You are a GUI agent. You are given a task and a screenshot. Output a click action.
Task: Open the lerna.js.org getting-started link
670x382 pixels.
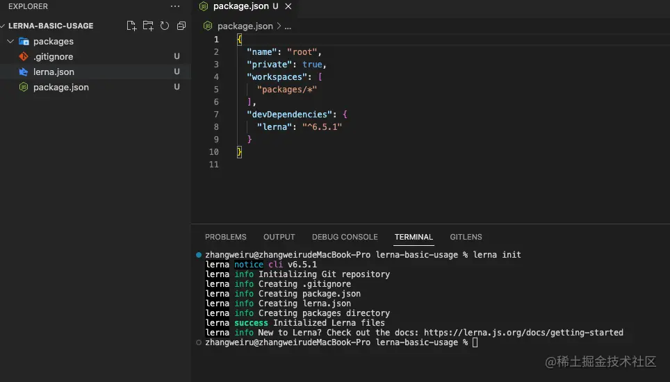click(x=523, y=333)
